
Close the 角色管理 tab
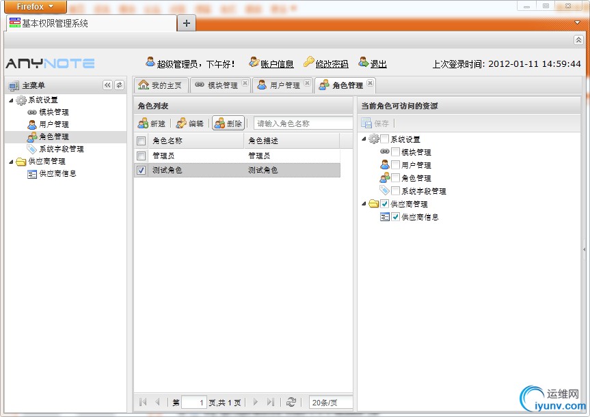[x=371, y=83]
